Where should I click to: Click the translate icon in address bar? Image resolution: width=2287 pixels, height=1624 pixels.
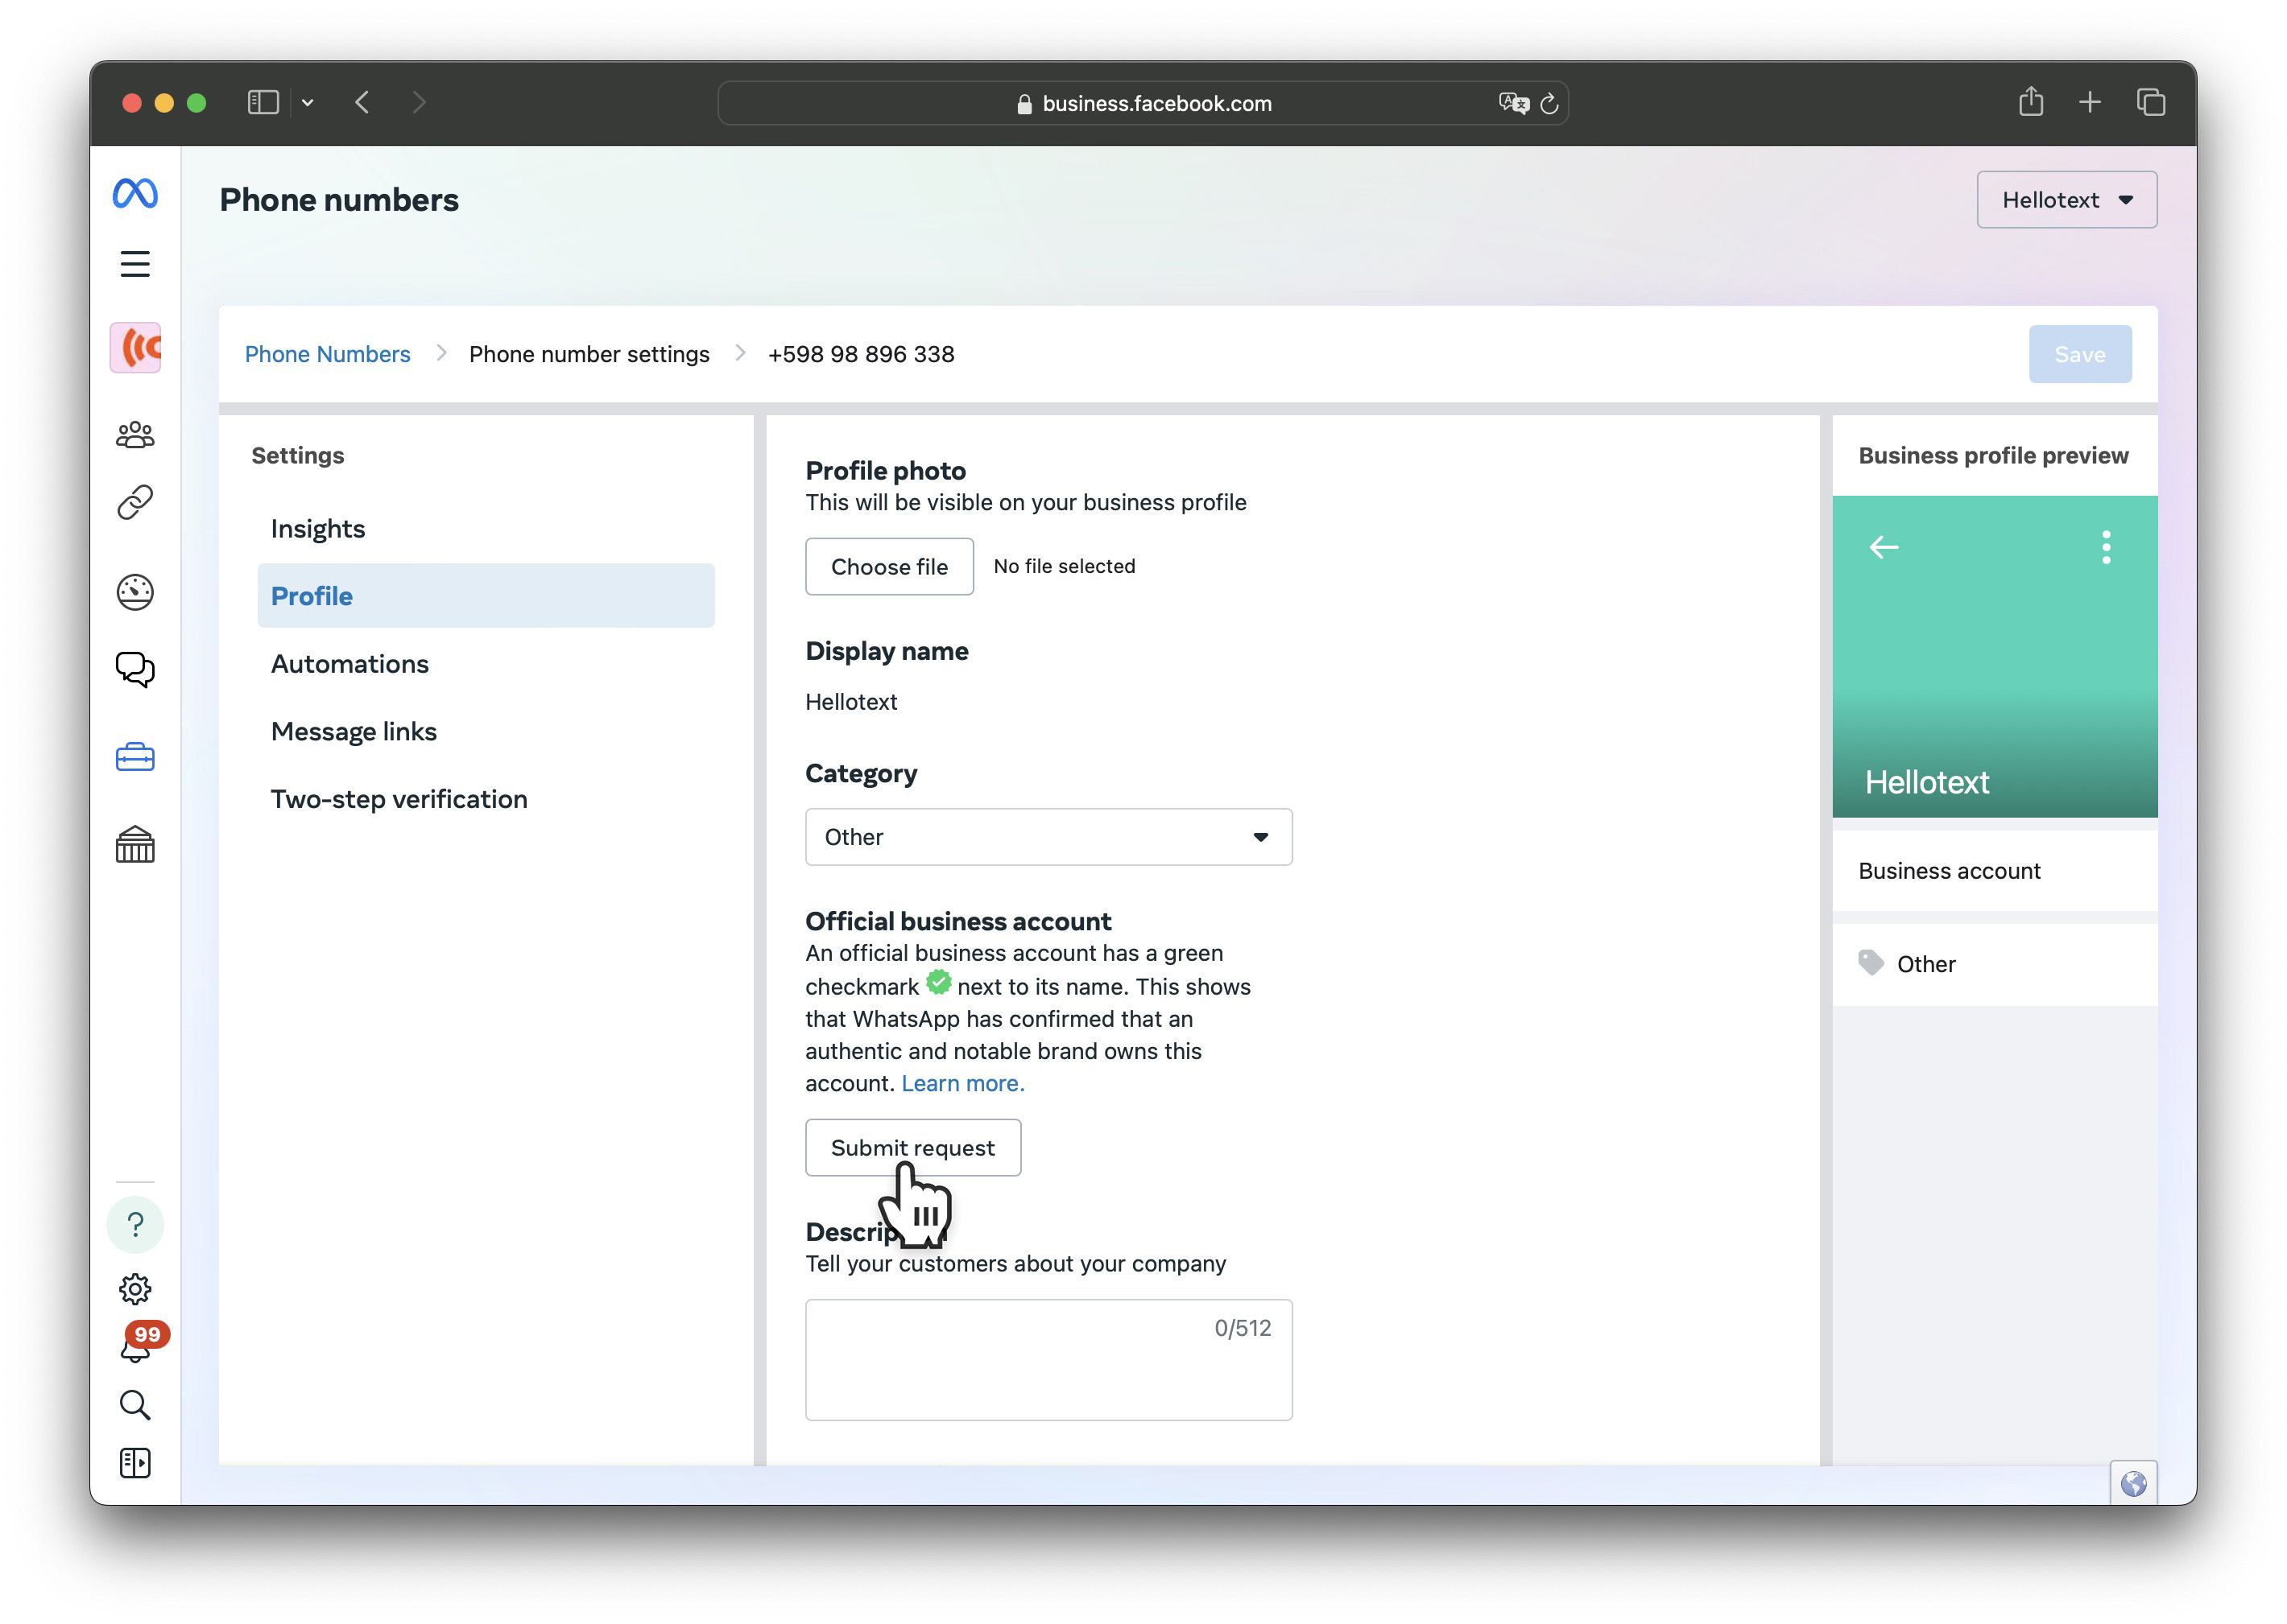pyautogui.click(x=1512, y=103)
